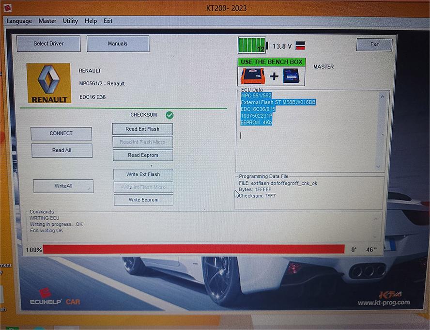Click the Read All button
The width and height of the screenshot is (430, 330).
point(61,150)
